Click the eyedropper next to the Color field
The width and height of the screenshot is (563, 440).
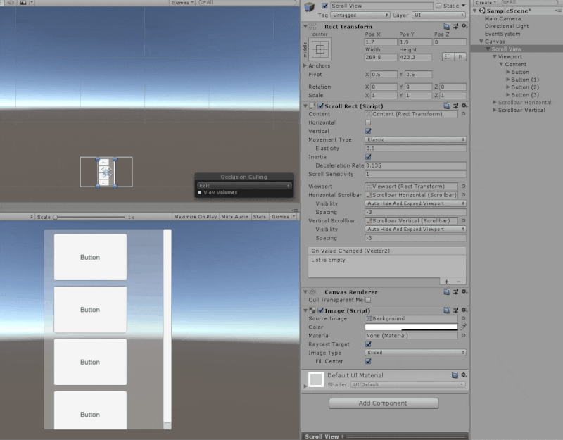[x=464, y=327]
